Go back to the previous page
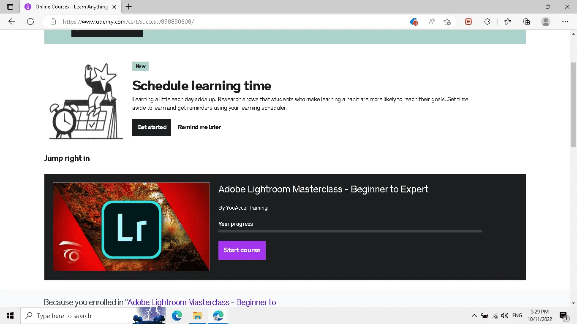This screenshot has width=577, height=324. click(x=12, y=22)
